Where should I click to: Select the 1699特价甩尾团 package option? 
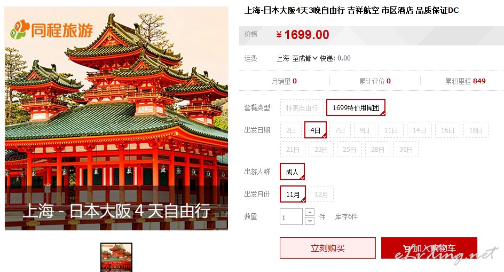tap(356, 107)
